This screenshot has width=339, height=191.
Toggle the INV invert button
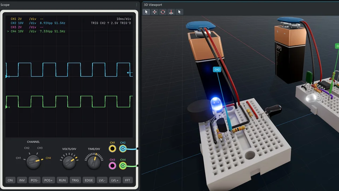[22, 180]
